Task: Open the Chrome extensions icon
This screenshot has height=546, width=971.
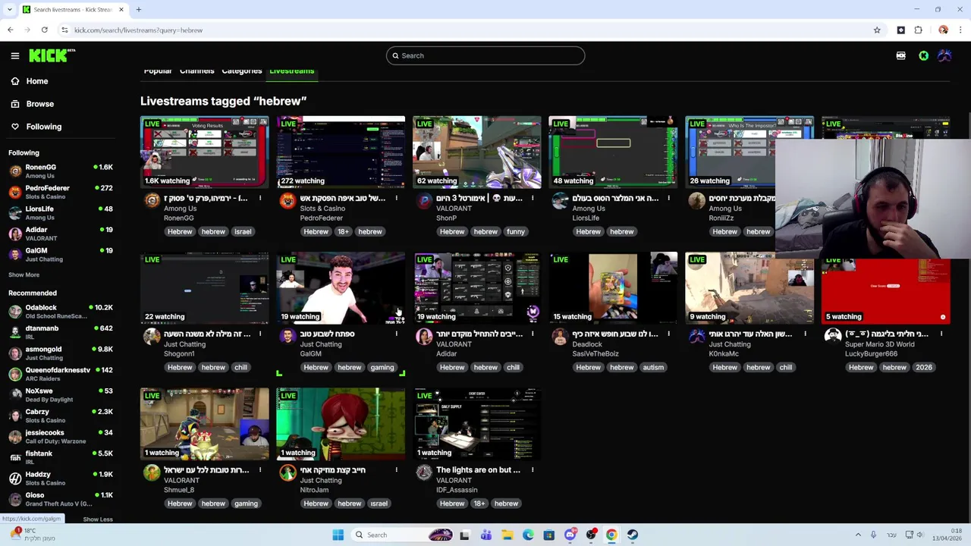Action: 918,30
